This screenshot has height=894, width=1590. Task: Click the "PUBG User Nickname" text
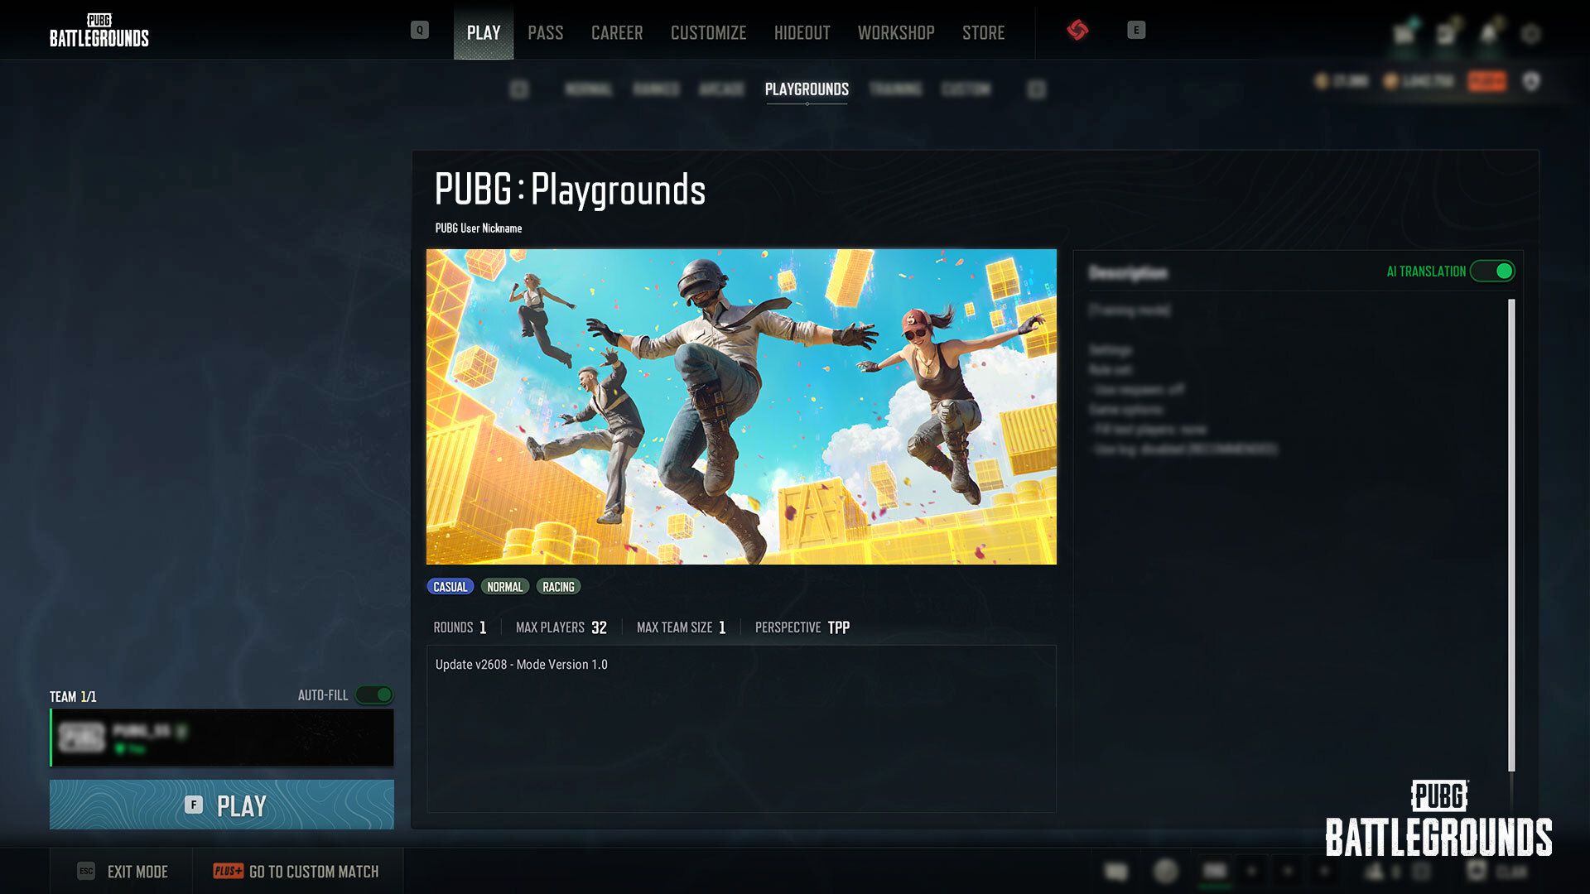tap(479, 228)
